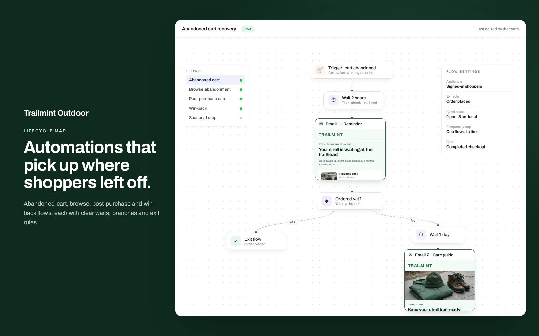This screenshot has width=539, height=336.
Task: Open the Post-purchase care flow
Action: [215, 99]
